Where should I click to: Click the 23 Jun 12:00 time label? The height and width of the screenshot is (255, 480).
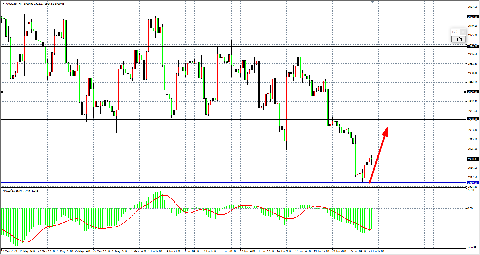376,251
